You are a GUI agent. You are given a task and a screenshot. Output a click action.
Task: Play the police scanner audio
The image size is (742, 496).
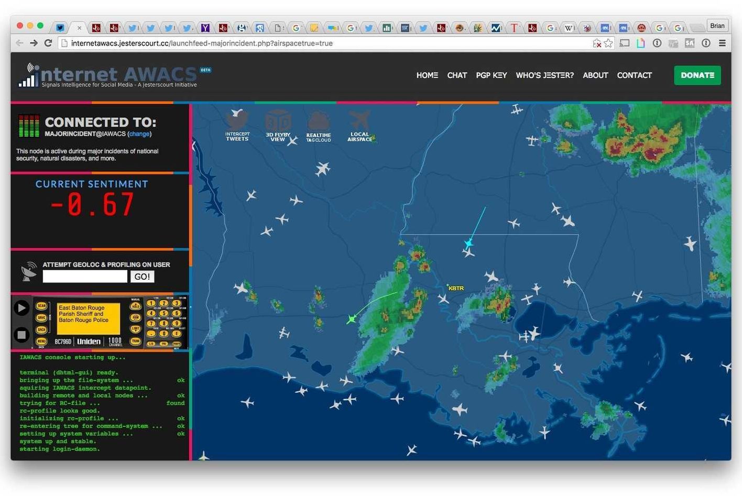pos(21,307)
